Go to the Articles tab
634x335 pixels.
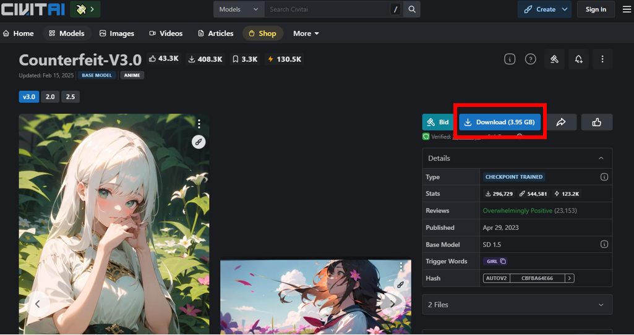[215, 33]
